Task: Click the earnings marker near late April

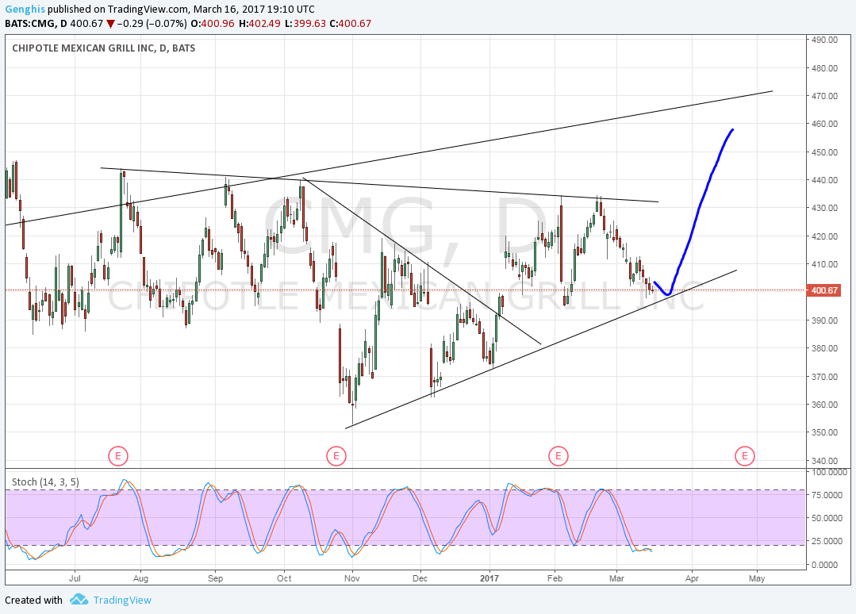Action: [745, 455]
